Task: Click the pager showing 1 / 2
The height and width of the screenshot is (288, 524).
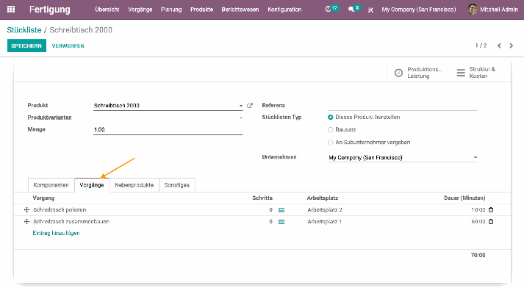Action: tap(481, 46)
